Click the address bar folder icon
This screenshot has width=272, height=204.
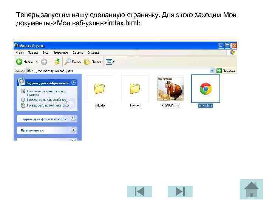[29, 71]
